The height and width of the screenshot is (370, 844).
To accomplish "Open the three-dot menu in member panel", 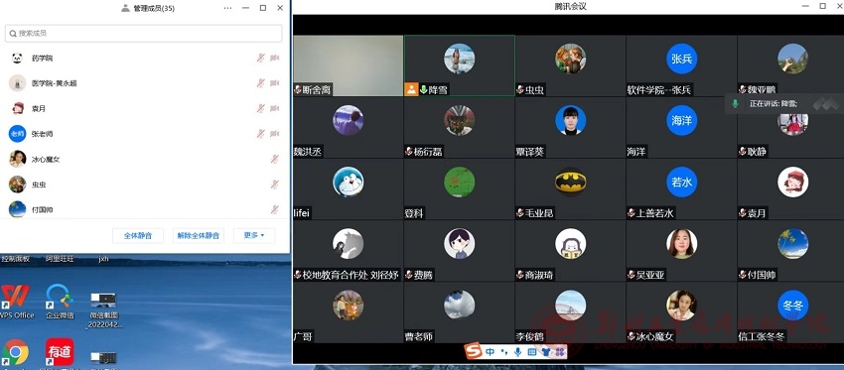I will pyautogui.click(x=227, y=8).
